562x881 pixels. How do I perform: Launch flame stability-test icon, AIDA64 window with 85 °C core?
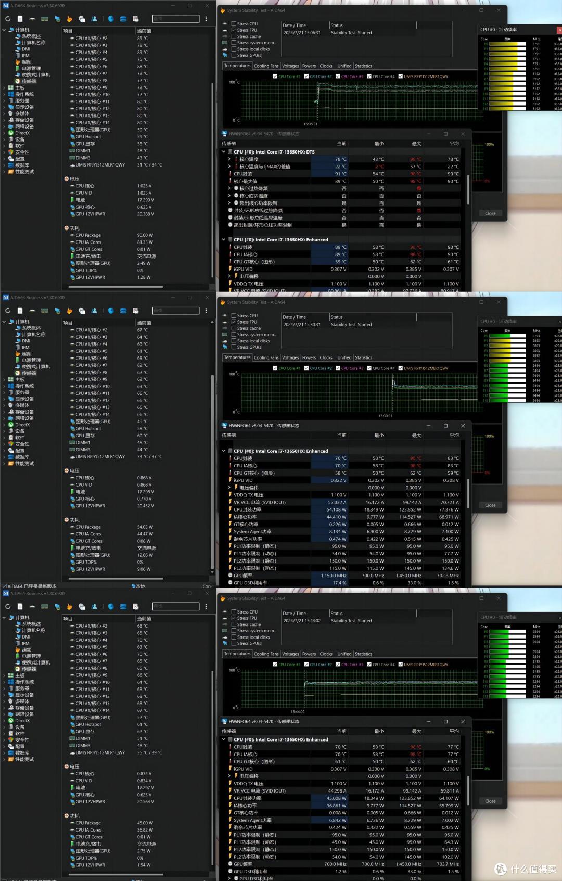tap(69, 19)
